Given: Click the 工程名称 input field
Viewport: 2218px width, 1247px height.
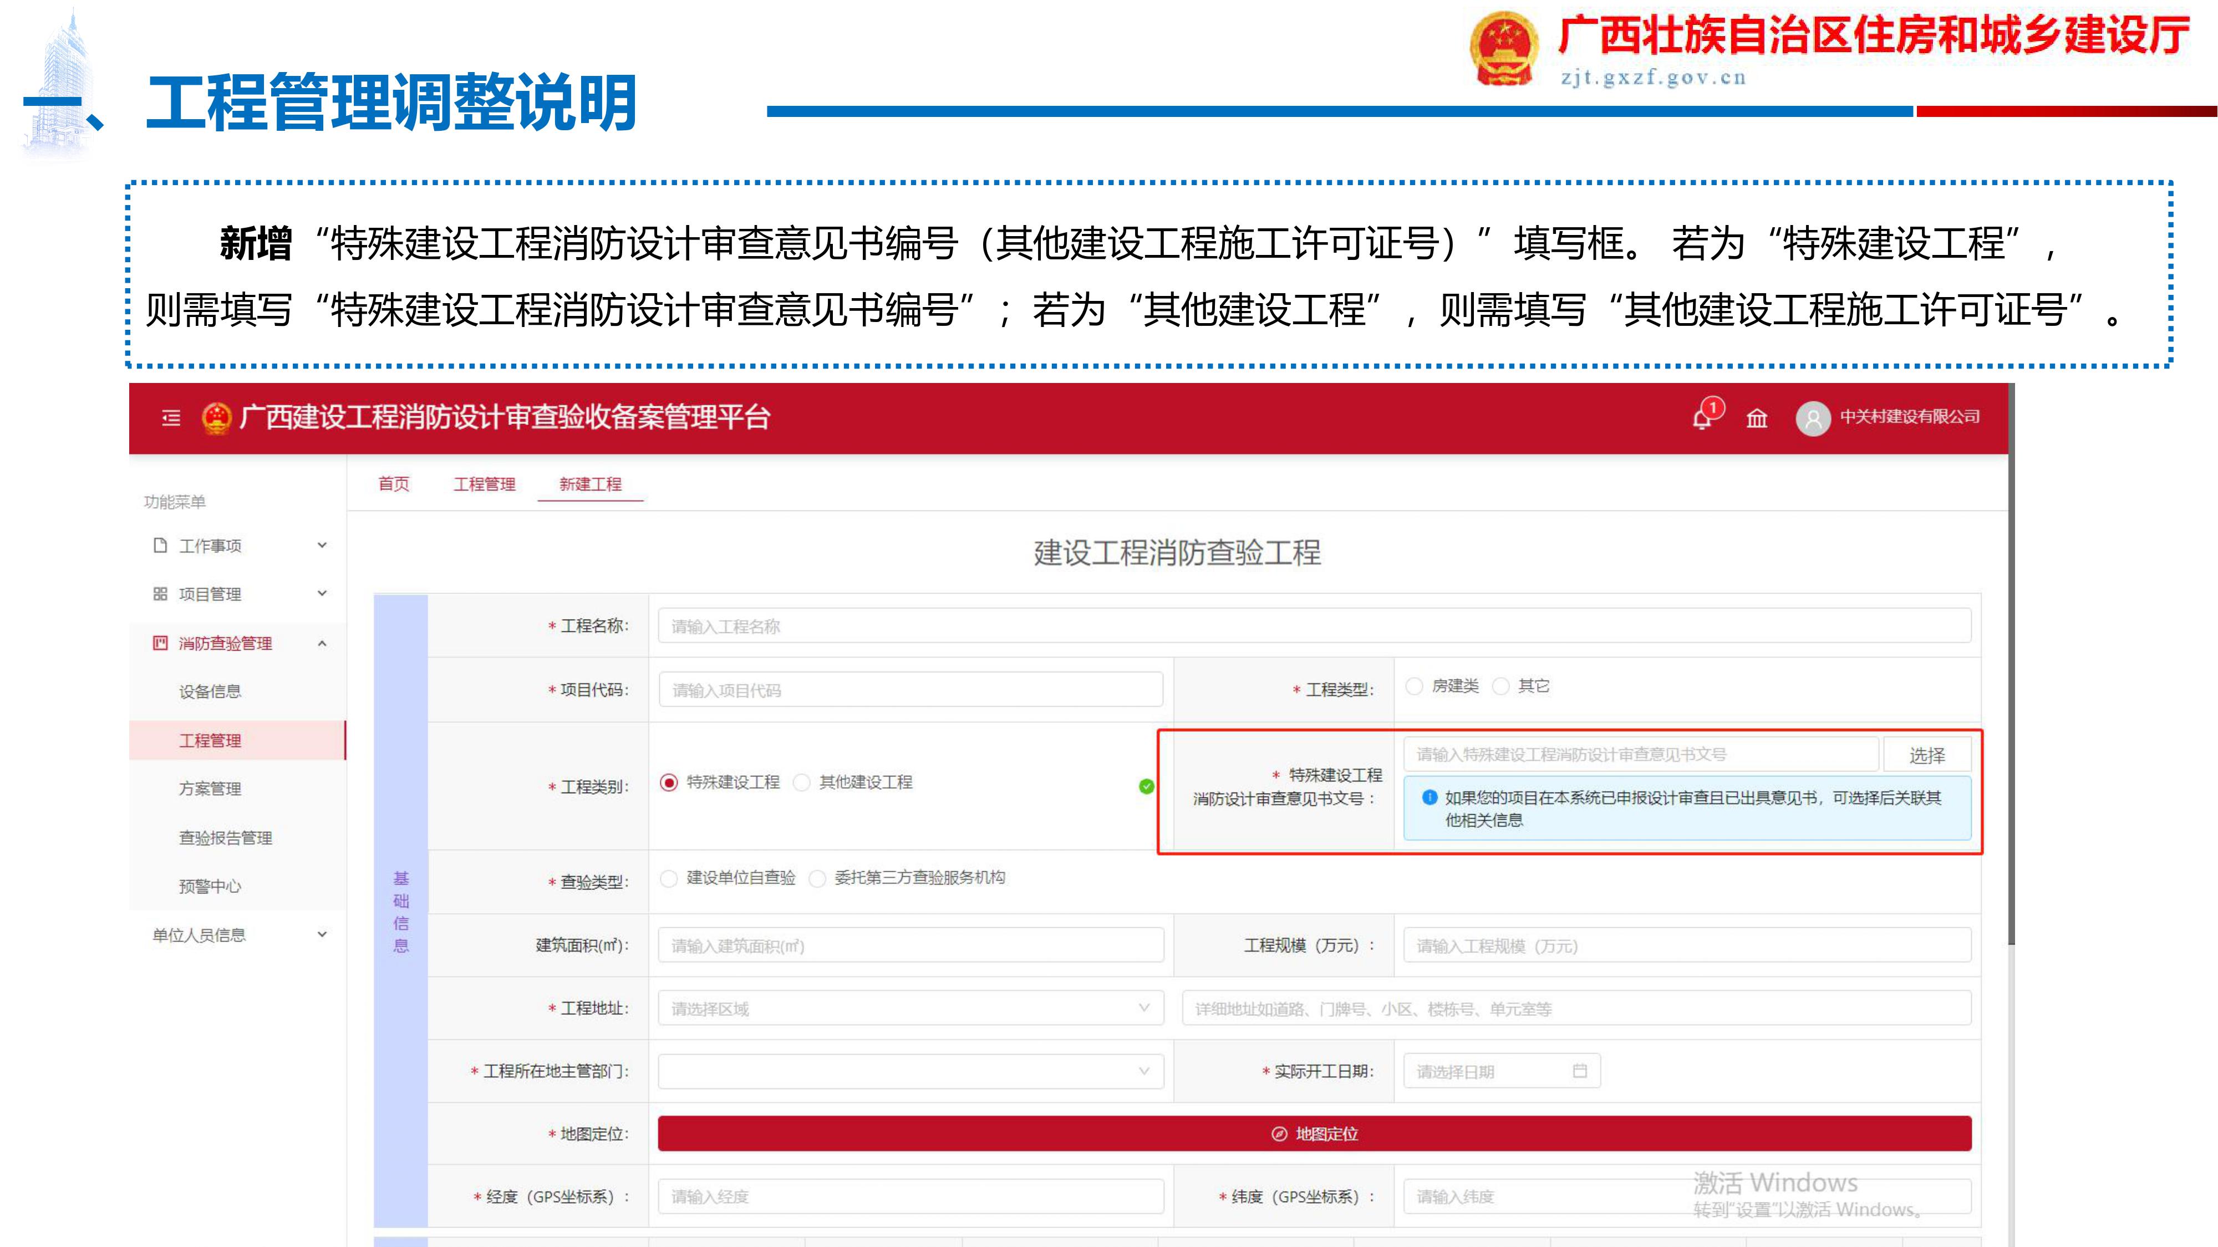Looking at the screenshot, I should (1314, 626).
